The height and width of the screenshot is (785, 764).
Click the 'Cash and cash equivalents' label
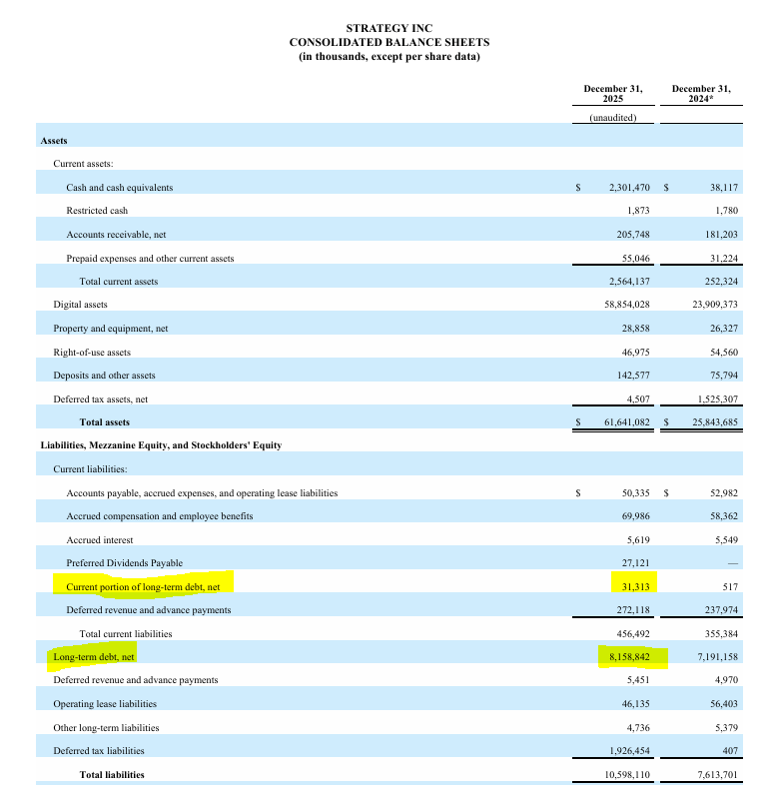click(x=119, y=187)
